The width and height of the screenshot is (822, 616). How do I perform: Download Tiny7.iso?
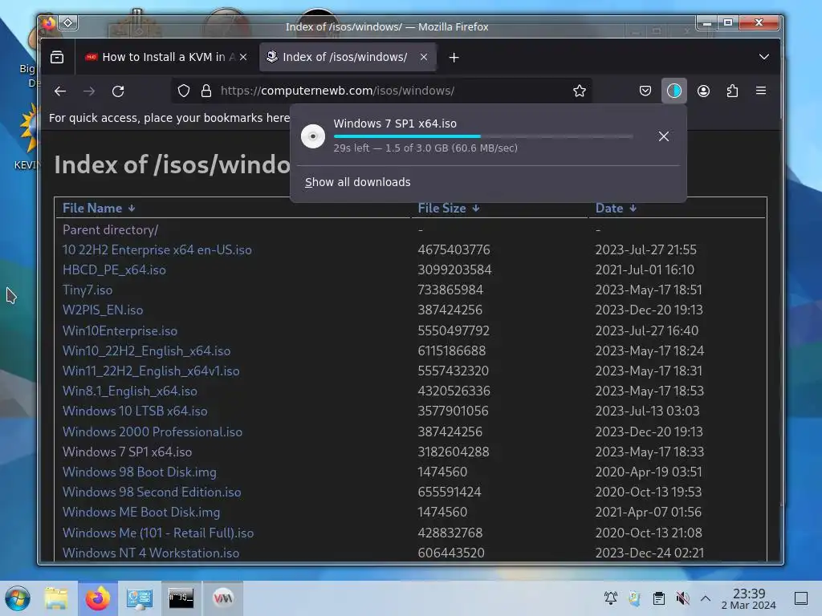coord(87,290)
